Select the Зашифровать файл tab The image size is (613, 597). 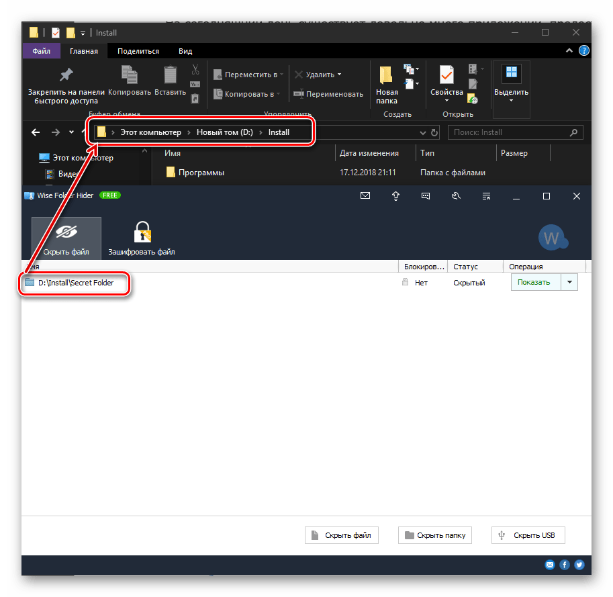[x=142, y=238]
